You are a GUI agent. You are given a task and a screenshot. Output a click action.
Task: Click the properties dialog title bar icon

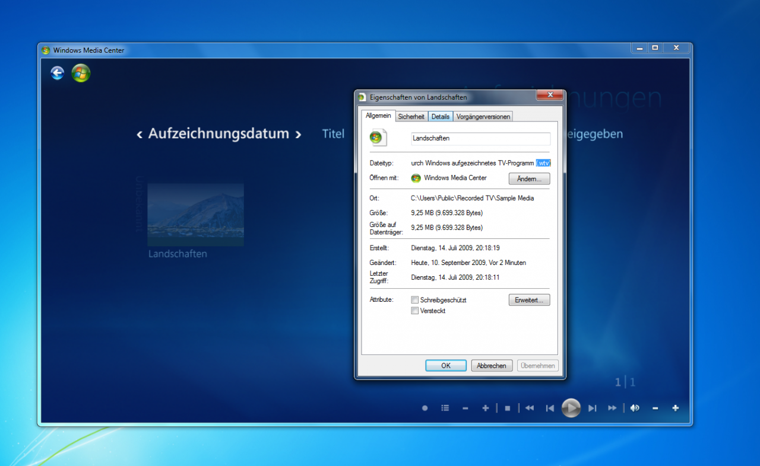(362, 97)
